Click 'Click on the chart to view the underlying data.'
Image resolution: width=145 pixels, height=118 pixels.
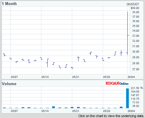(x=111, y=116)
